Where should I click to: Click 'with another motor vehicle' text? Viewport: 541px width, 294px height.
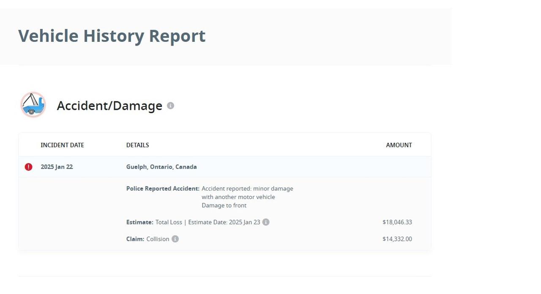238,197
